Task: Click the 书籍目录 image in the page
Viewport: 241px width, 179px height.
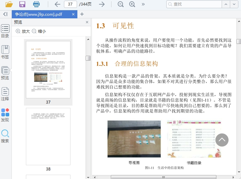Action: [x=194, y=139]
